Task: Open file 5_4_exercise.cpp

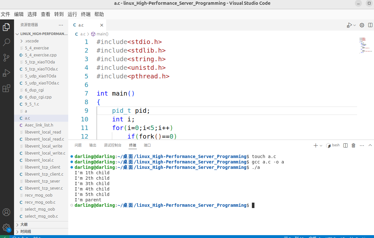Action: [41, 55]
